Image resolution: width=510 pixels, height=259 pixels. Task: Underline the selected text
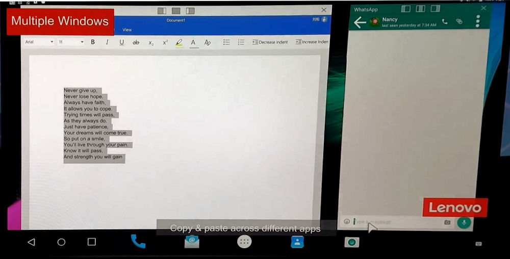[x=122, y=42]
